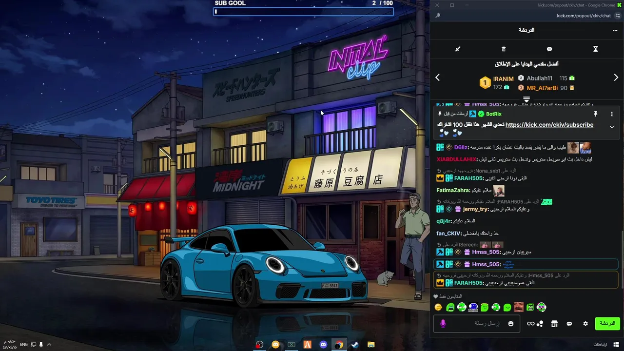The height and width of the screenshot is (351, 624).
Task: Click the speech bubble icon beside settings gear
Action: pyautogui.click(x=569, y=324)
